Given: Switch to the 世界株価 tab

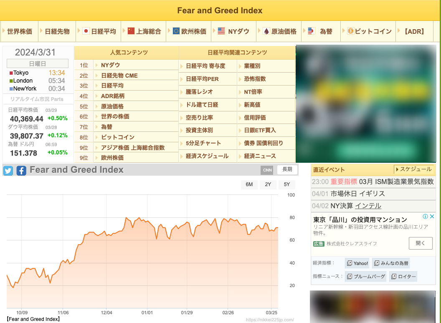Looking at the screenshot, I should [19, 31].
